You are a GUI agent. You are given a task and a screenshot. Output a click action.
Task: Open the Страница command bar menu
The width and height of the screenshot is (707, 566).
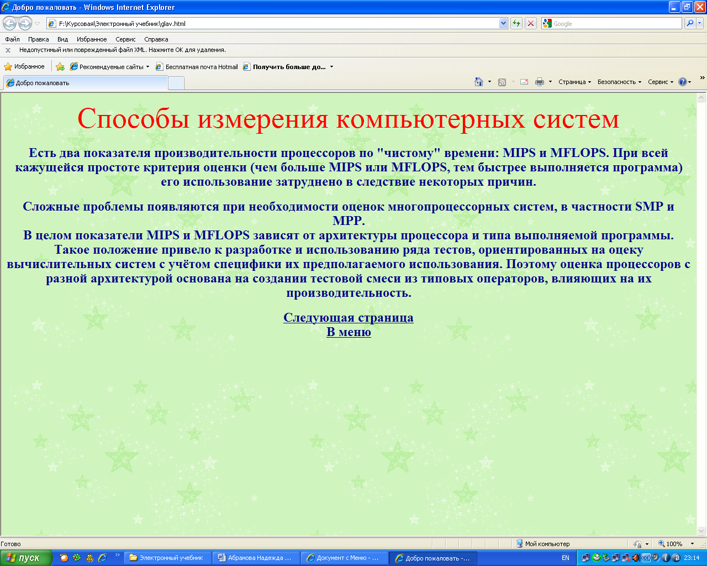tap(574, 82)
